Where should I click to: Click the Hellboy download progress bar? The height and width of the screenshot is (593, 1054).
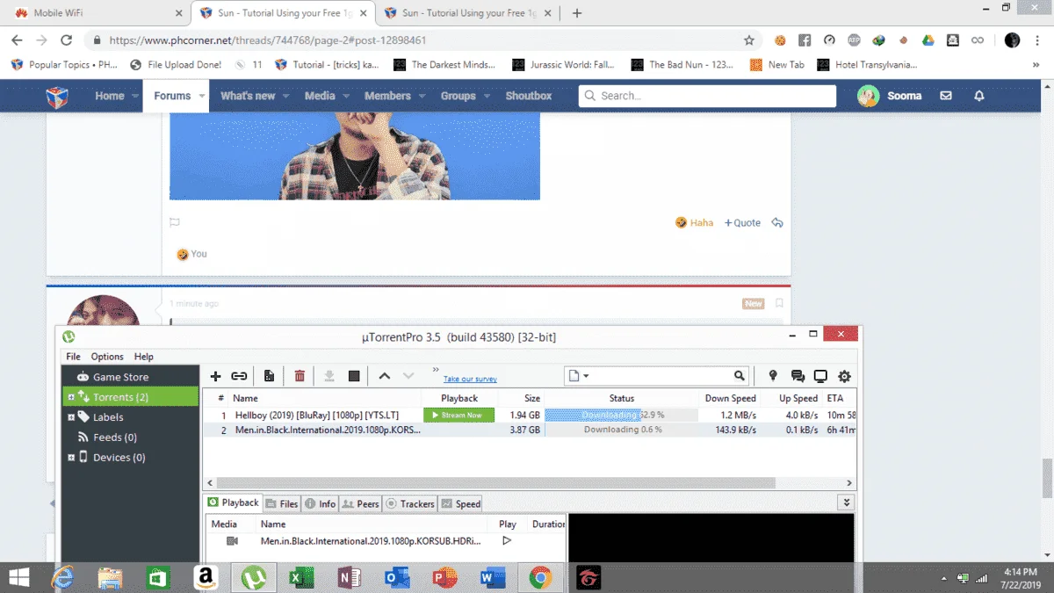(621, 415)
